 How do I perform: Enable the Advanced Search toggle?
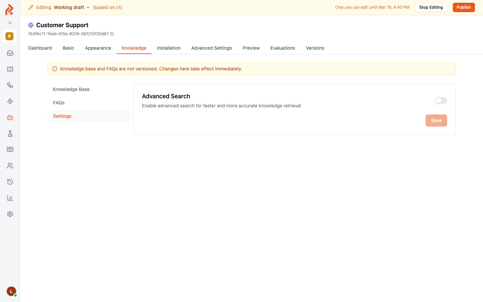[x=441, y=100]
